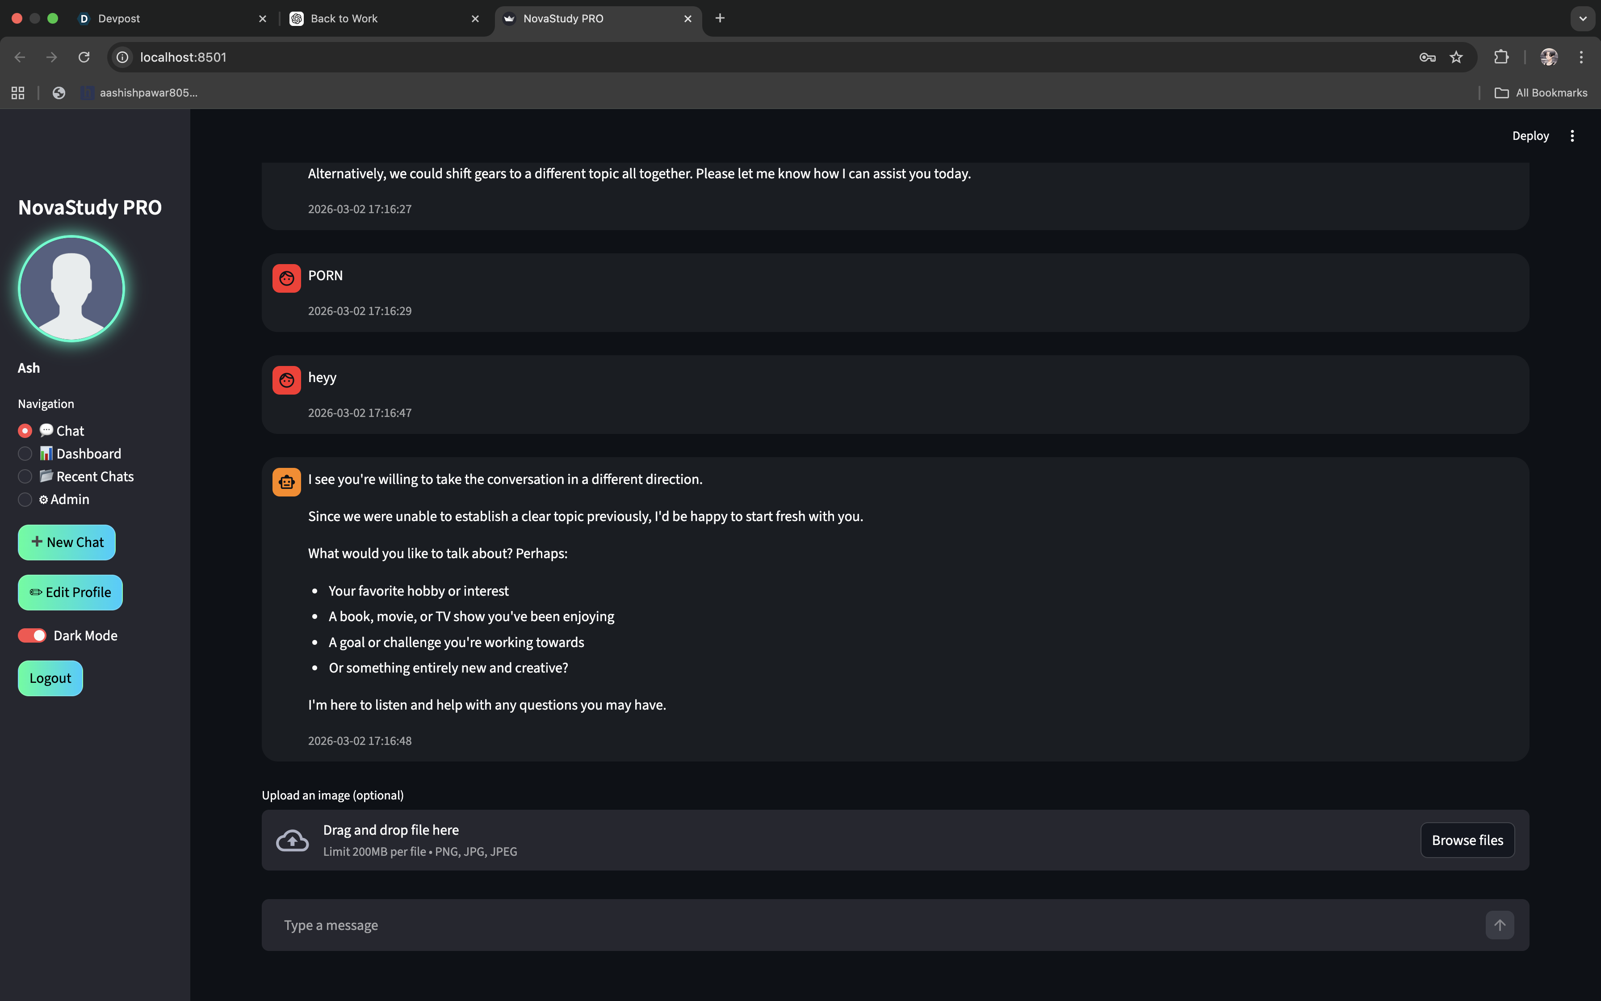This screenshot has height=1001, width=1601.
Task: Select the Dashboard navigation radio option
Action: click(25, 454)
